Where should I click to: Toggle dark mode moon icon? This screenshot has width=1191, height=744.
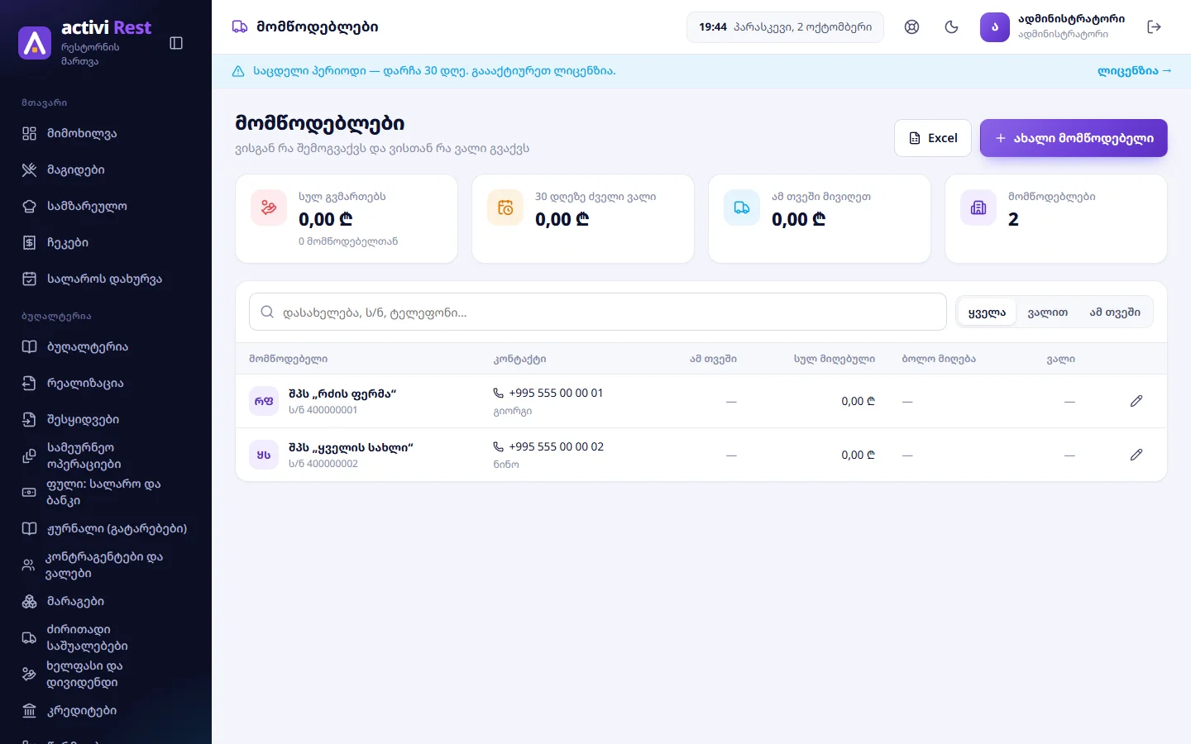pyautogui.click(x=951, y=26)
